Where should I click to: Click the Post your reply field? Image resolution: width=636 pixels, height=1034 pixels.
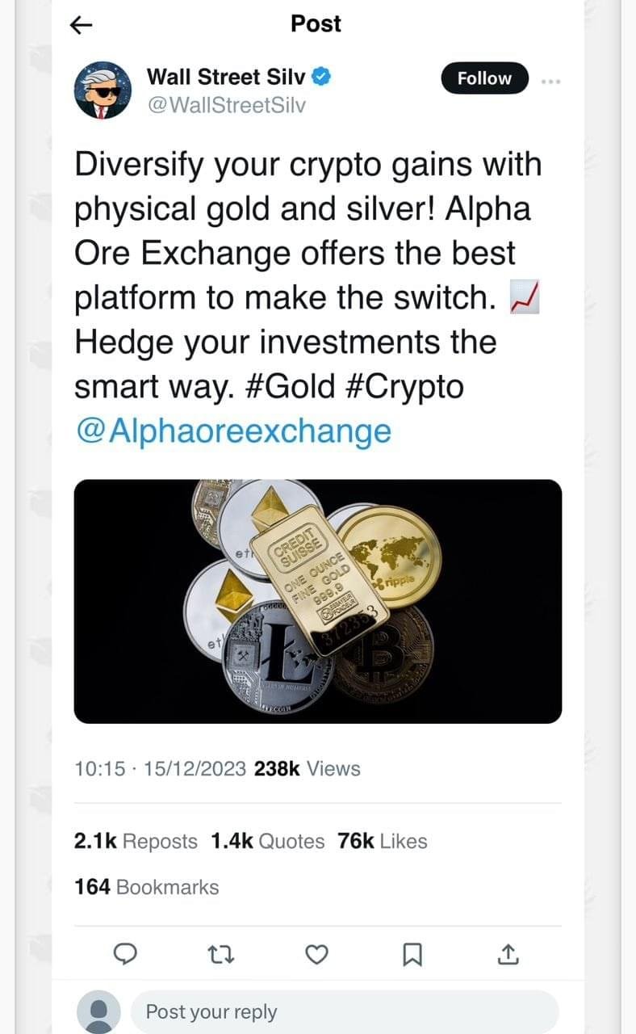(x=344, y=1011)
